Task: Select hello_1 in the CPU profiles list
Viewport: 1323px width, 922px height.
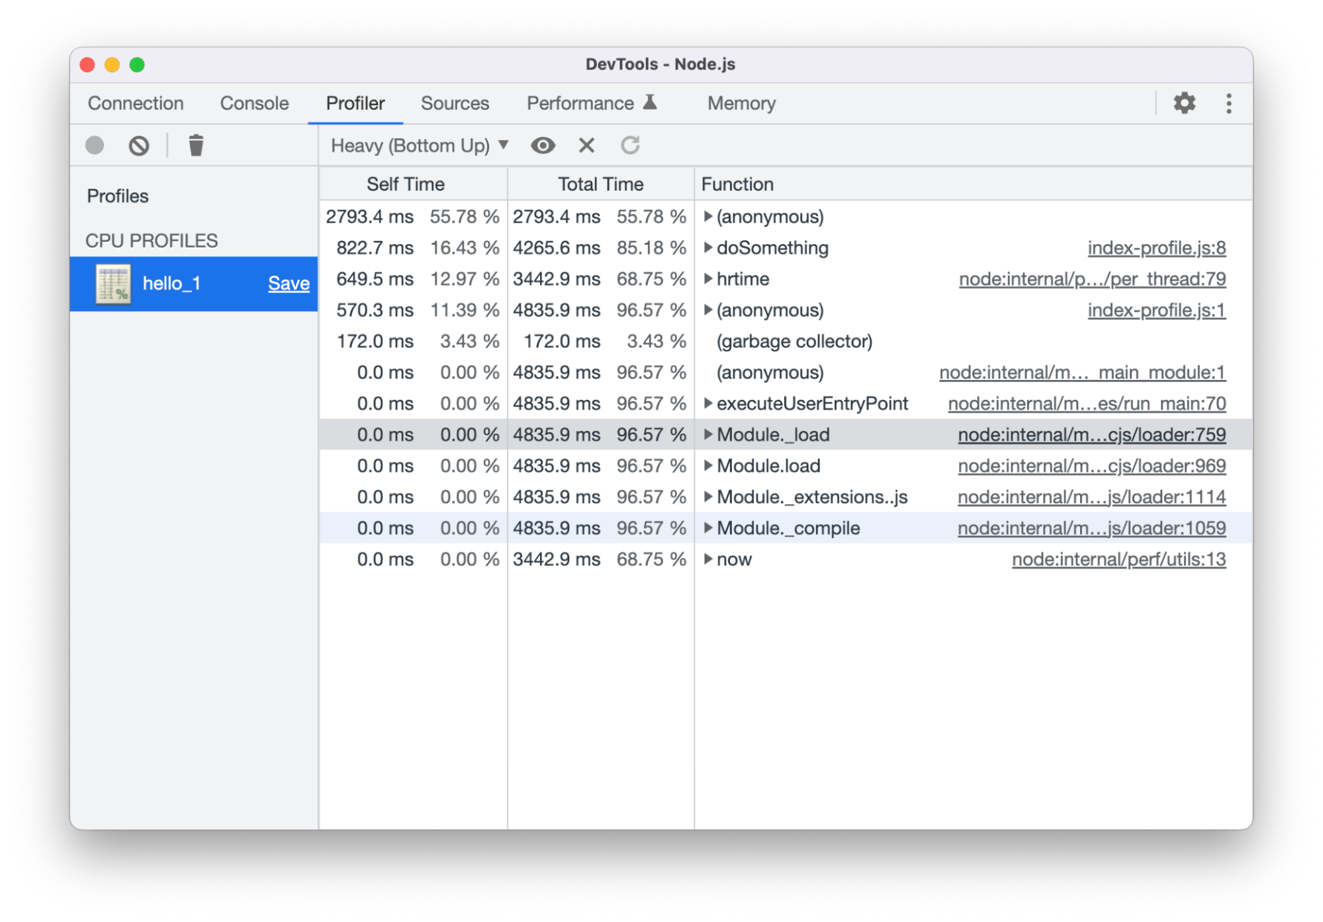Action: click(x=194, y=283)
